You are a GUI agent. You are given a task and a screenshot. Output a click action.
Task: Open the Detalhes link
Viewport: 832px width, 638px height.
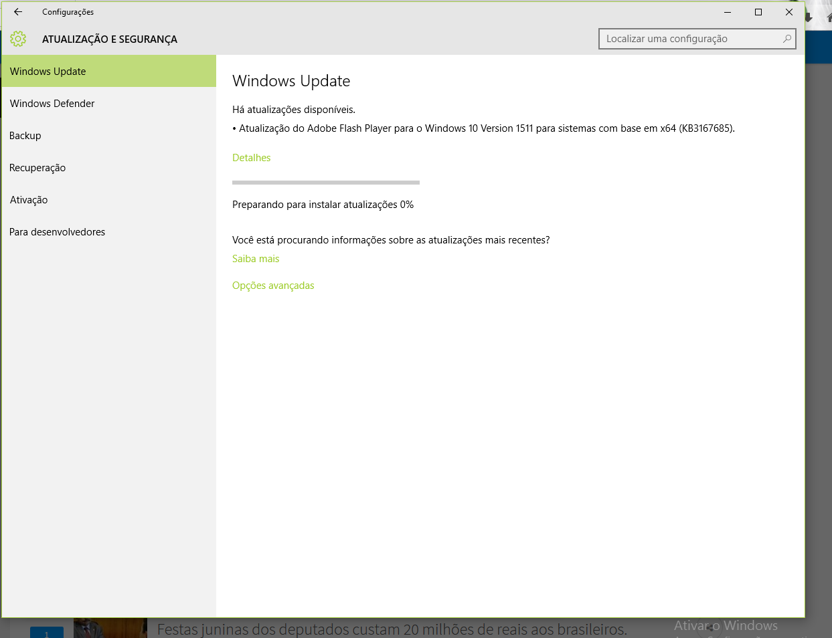252,158
